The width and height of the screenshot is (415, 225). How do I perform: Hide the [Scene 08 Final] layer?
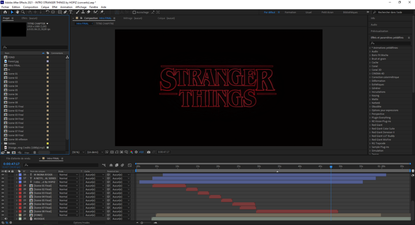pos(3,211)
